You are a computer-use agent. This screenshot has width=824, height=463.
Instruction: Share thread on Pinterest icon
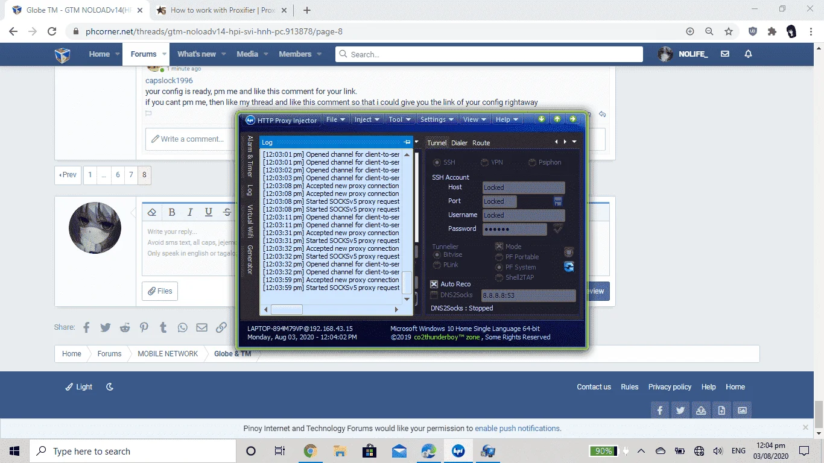pyautogui.click(x=144, y=327)
